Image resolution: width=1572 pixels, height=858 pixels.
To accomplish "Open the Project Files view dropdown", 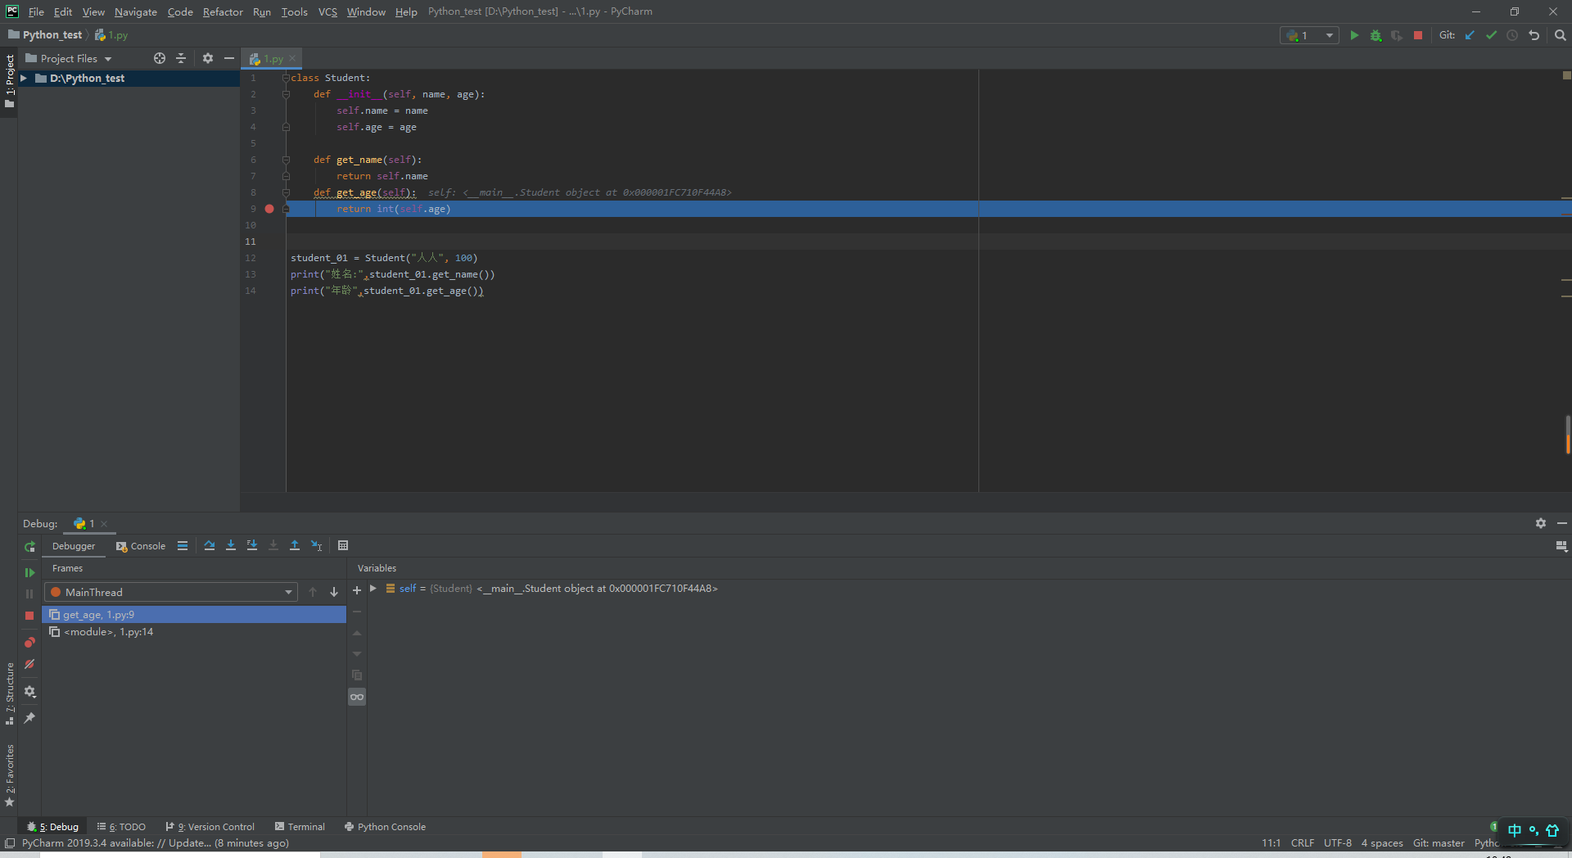I will [69, 59].
